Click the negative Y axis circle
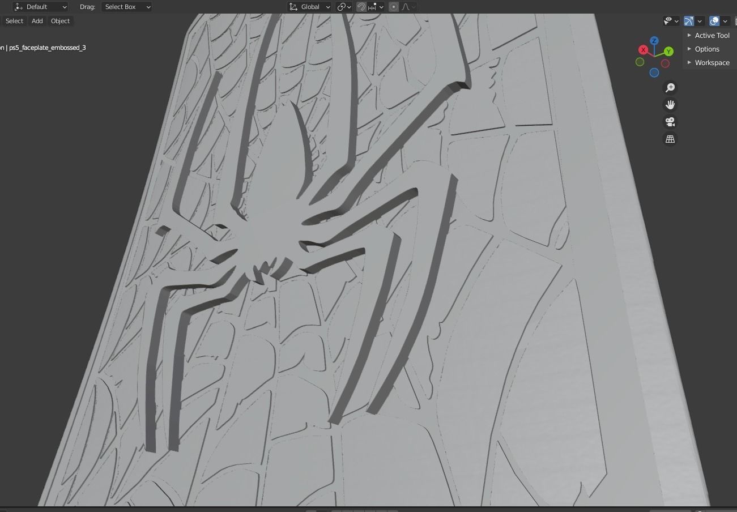This screenshot has width=737, height=512. pos(640,62)
